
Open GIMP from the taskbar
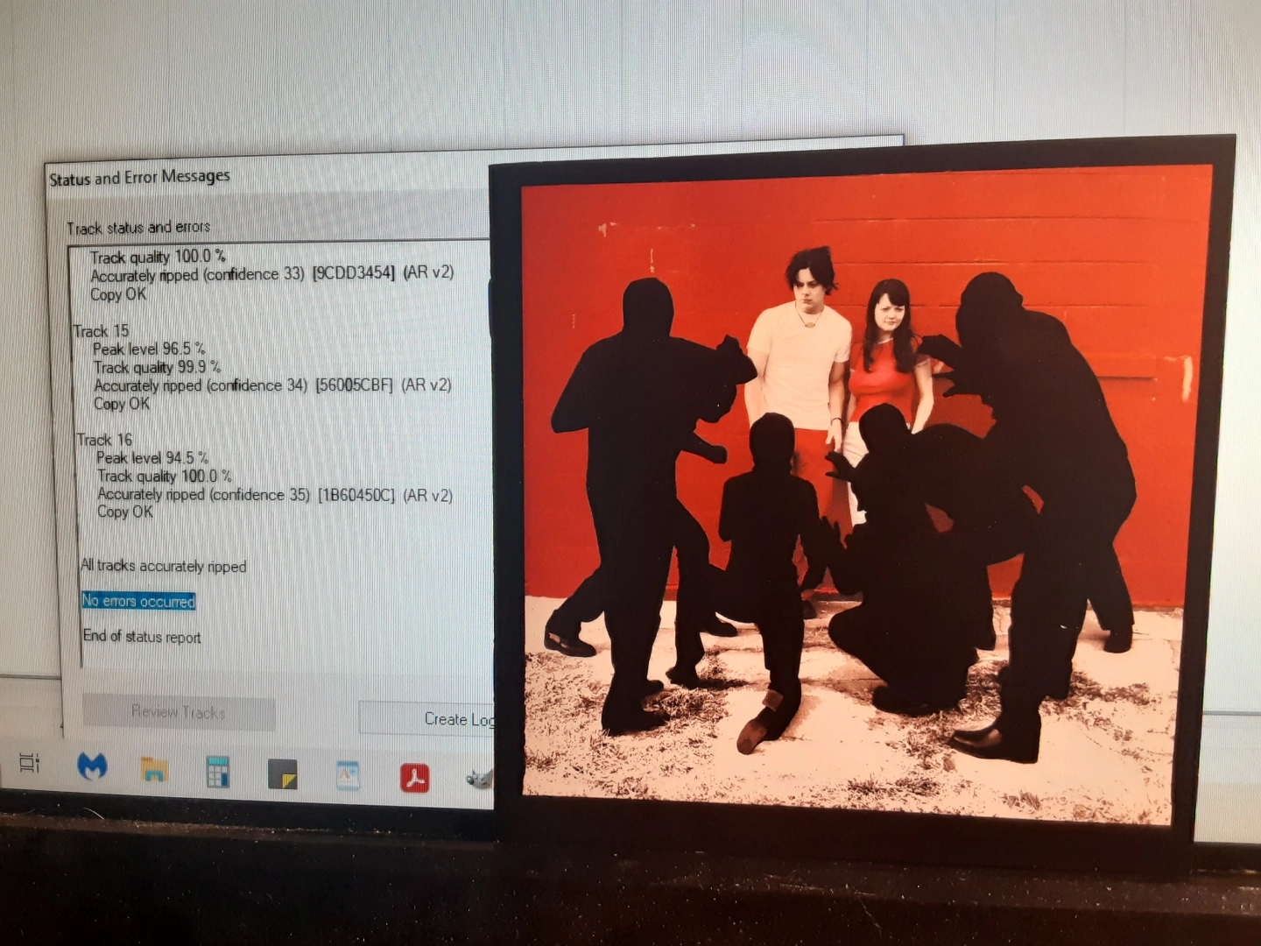(480, 779)
